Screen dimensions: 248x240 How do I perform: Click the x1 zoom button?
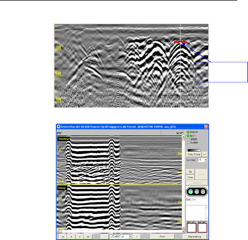click(x=205, y=154)
